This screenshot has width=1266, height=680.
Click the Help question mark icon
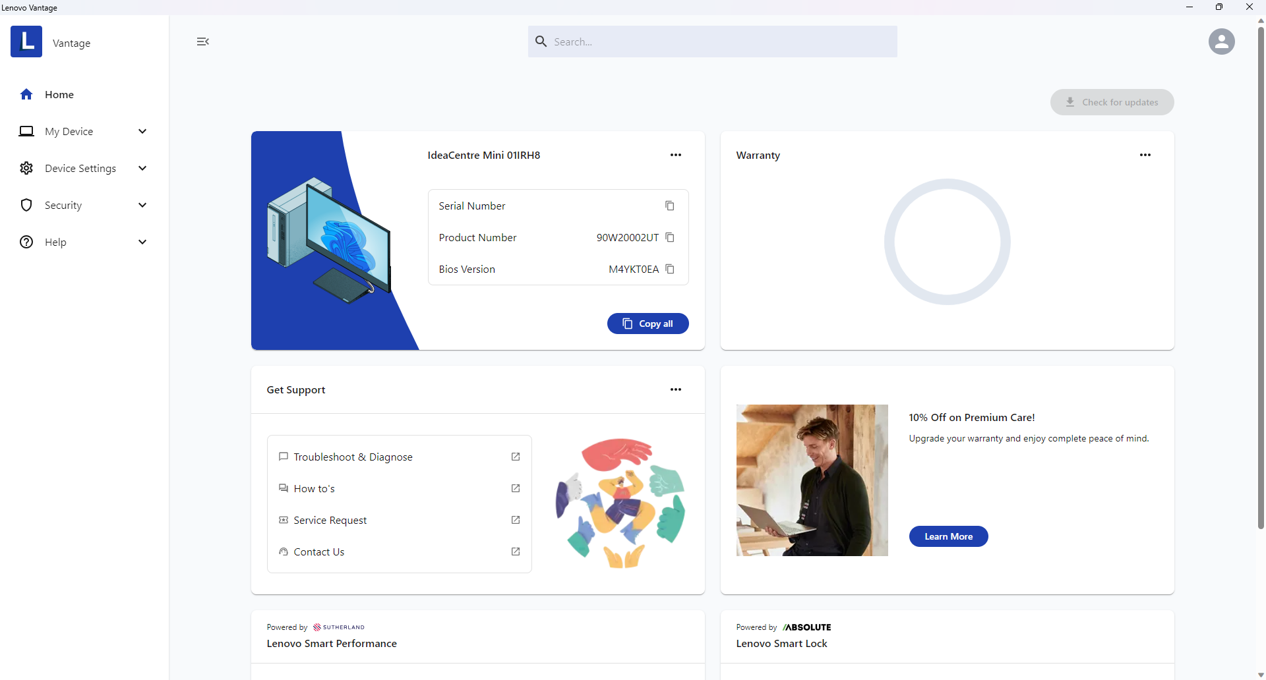click(x=26, y=242)
